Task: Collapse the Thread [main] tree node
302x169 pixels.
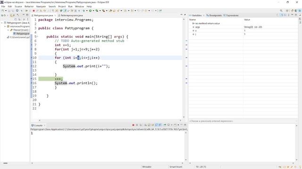Action: (x=8, y=30)
